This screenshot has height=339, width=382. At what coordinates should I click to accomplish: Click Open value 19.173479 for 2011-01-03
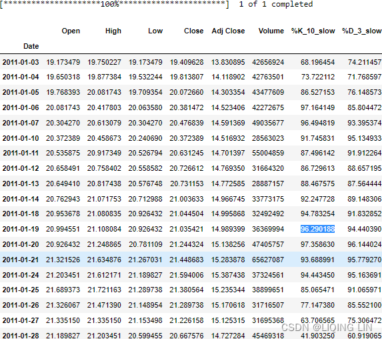pyautogui.click(x=63, y=62)
